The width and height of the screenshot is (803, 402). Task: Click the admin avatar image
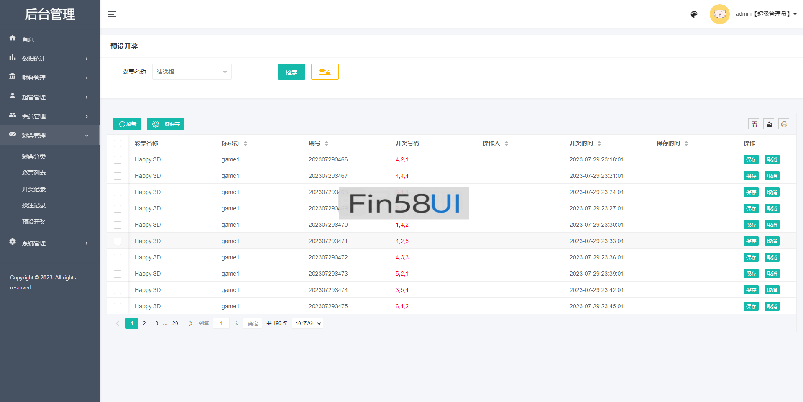[719, 14]
